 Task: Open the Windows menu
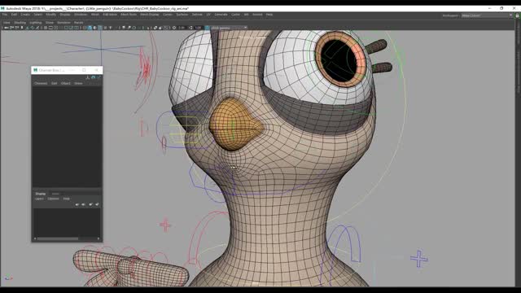click(81, 15)
